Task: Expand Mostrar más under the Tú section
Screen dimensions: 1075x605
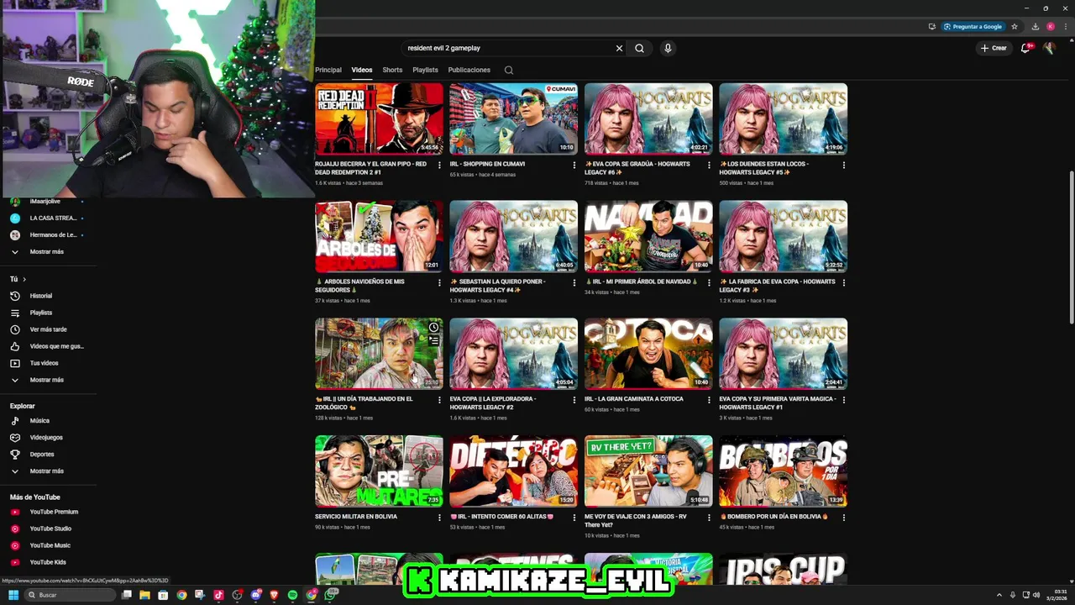Action: pos(46,380)
